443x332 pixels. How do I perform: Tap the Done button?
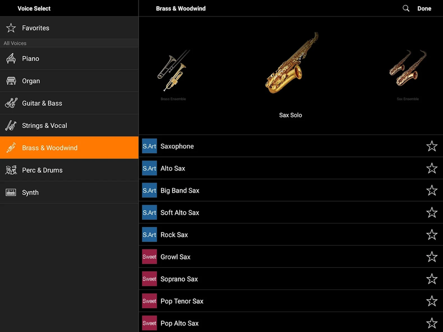coord(424,8)
